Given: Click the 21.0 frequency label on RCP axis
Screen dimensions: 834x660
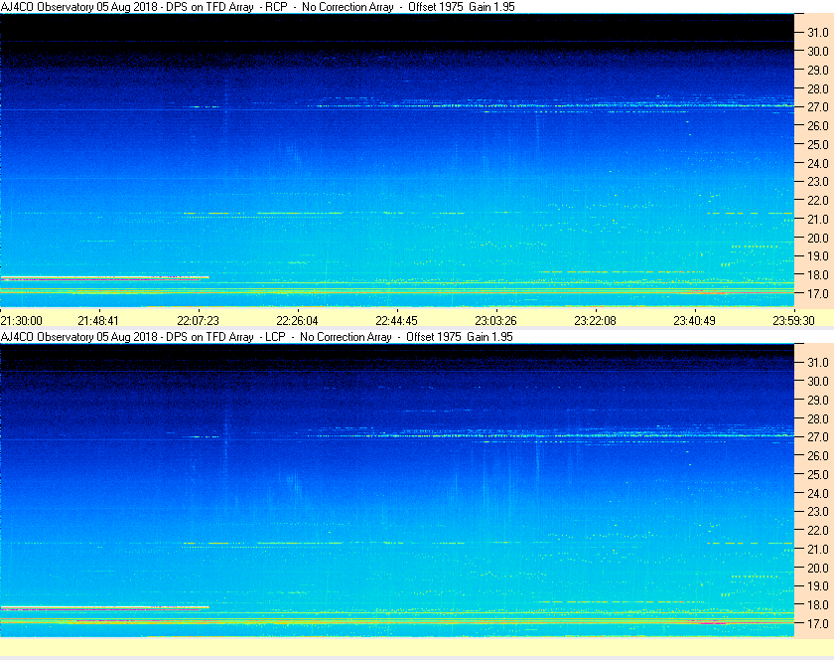Looking at the screenshot, I should [x=818, y=219].
